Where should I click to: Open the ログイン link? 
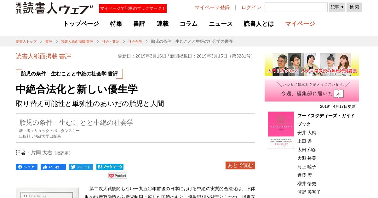(x=251, y=8)
